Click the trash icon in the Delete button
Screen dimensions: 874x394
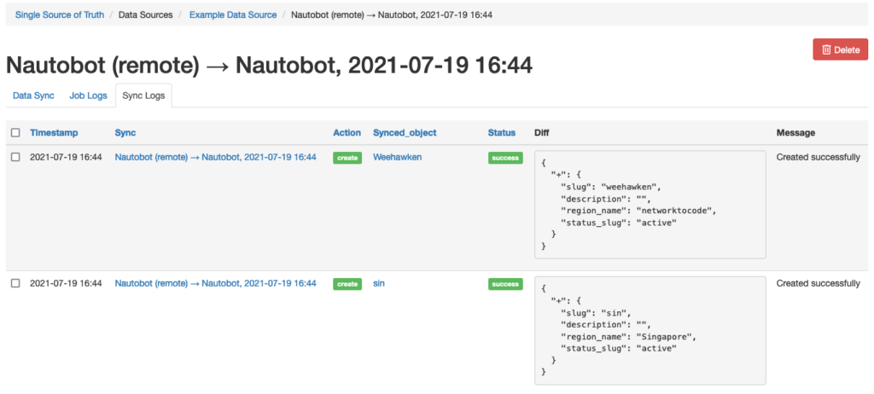[x=827, y=49]
